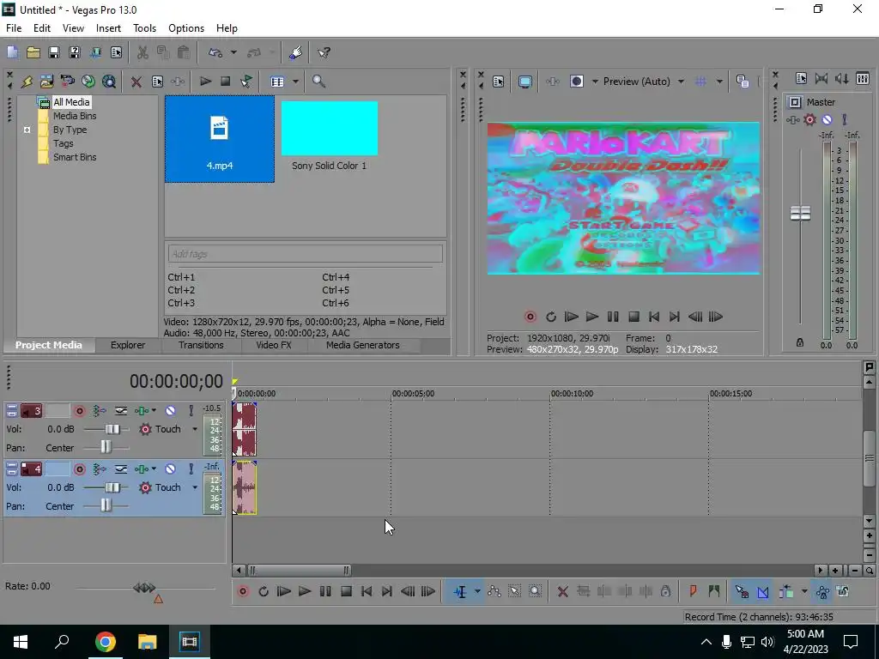Open File Explorer from the taskbar

click(148, 642)
